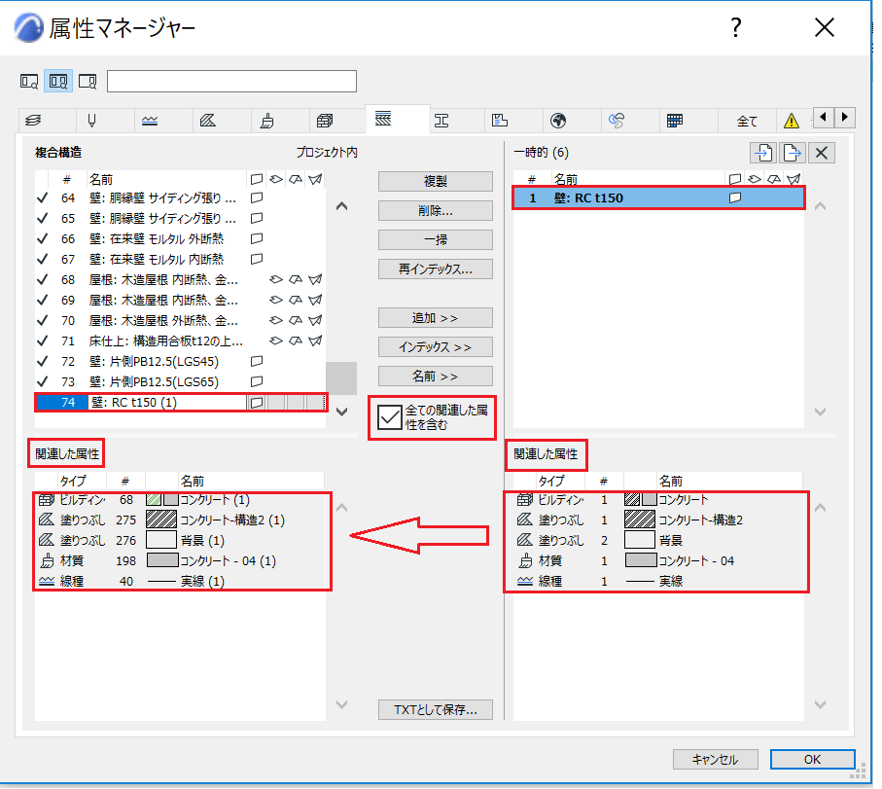Switch to the 全て tab
This screenshot has height=789, width=882.
coord(747,121)
